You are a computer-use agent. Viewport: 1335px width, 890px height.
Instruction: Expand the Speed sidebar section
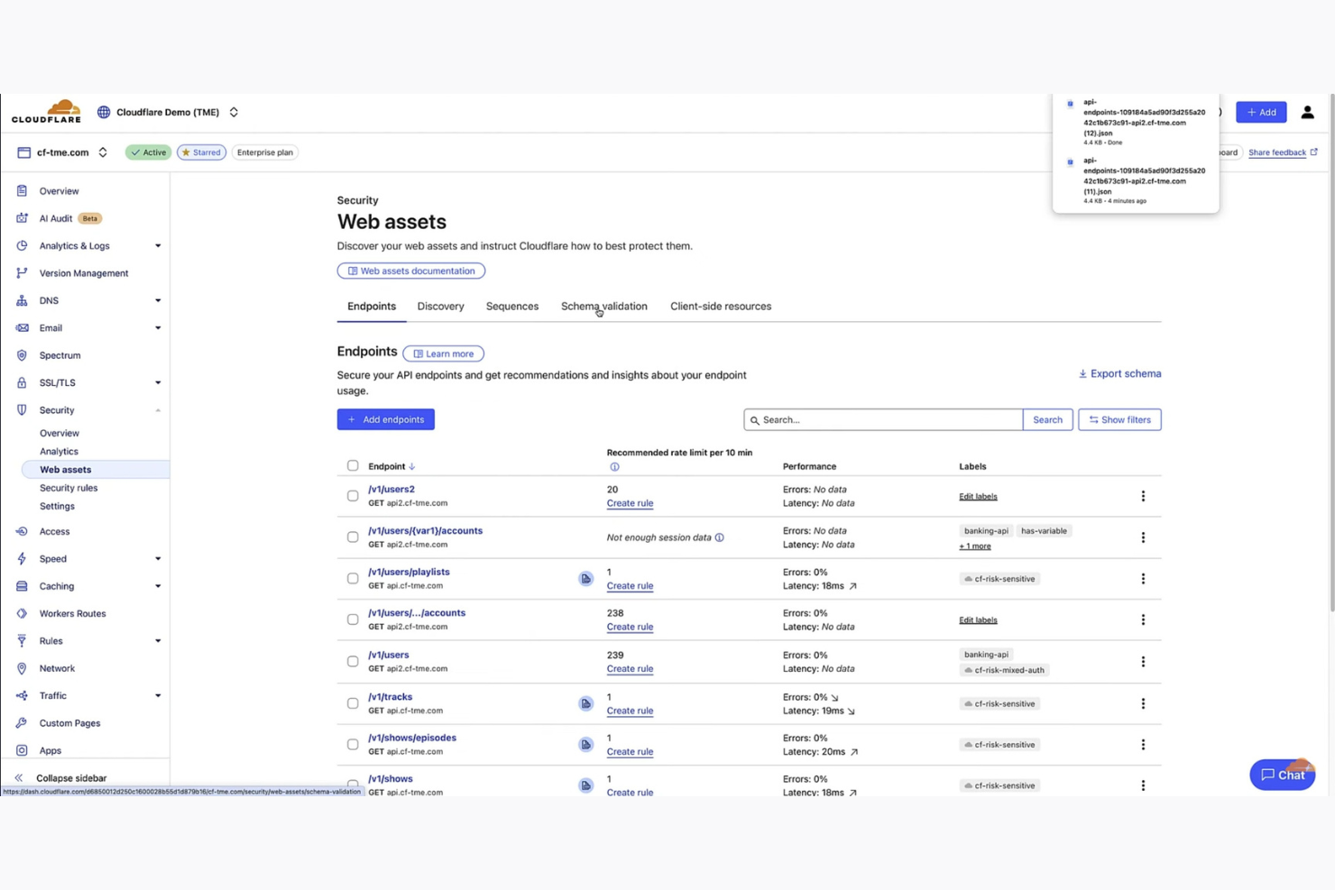coord(158,559)
